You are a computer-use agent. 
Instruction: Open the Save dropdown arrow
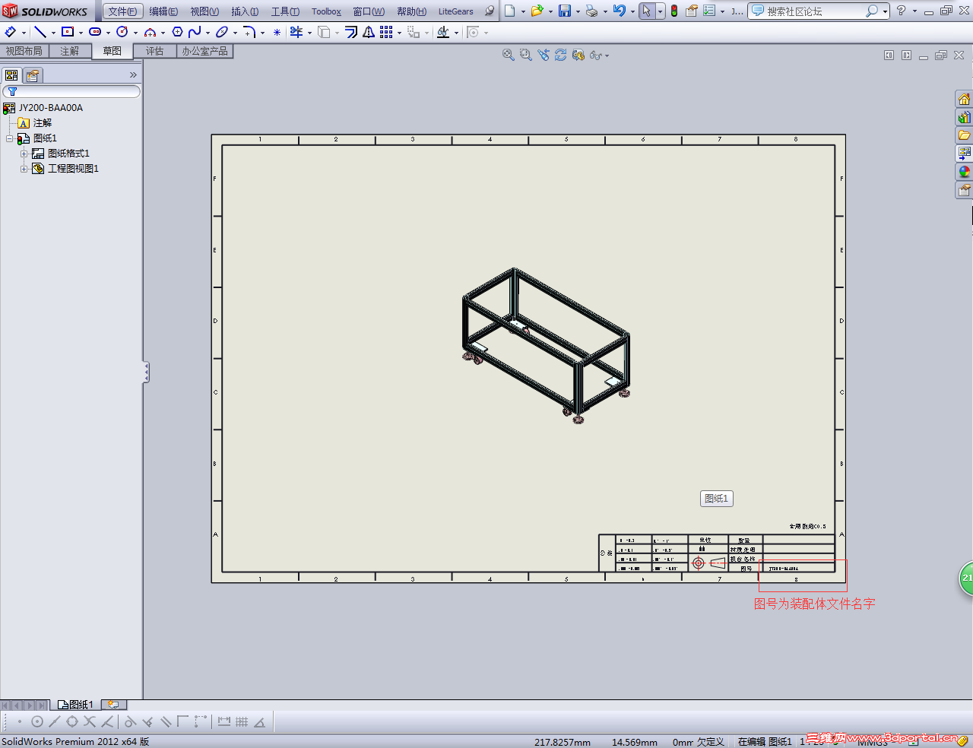point(578,11)
